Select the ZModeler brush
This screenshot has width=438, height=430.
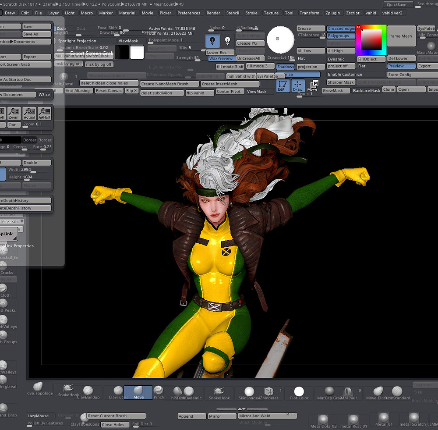269,392
